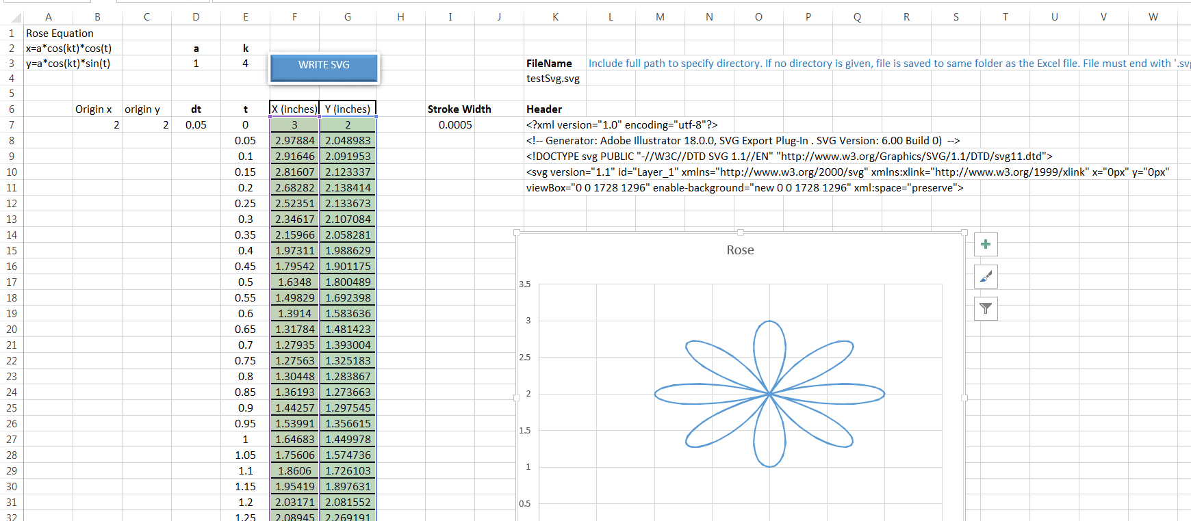This screenshot has width=1191, height=521.
Task: Select column K header
Action: pos(555,17)
